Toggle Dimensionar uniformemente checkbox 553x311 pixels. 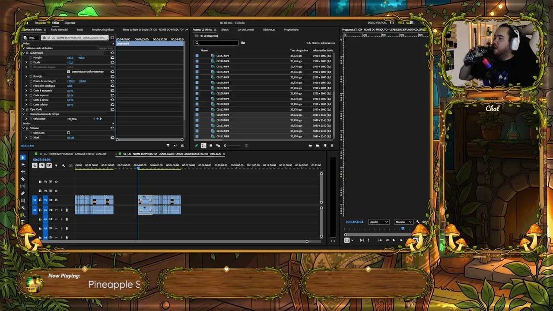pos(68,72)
